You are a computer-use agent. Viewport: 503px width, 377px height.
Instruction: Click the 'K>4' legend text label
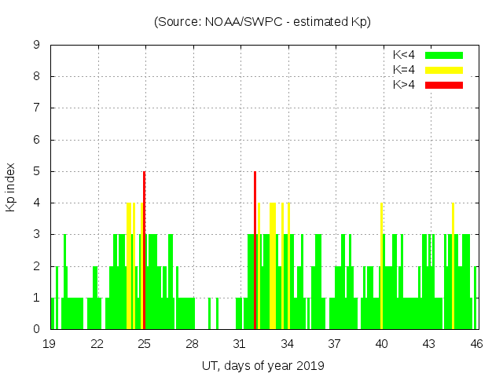[x=404, y=85]
